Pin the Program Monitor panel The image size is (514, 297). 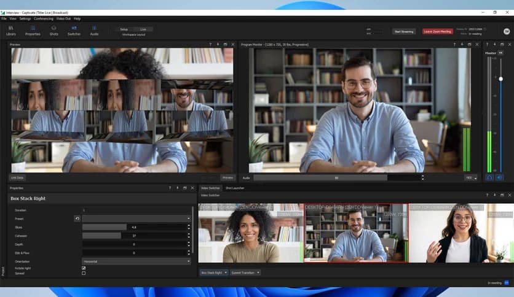(462, 44)
